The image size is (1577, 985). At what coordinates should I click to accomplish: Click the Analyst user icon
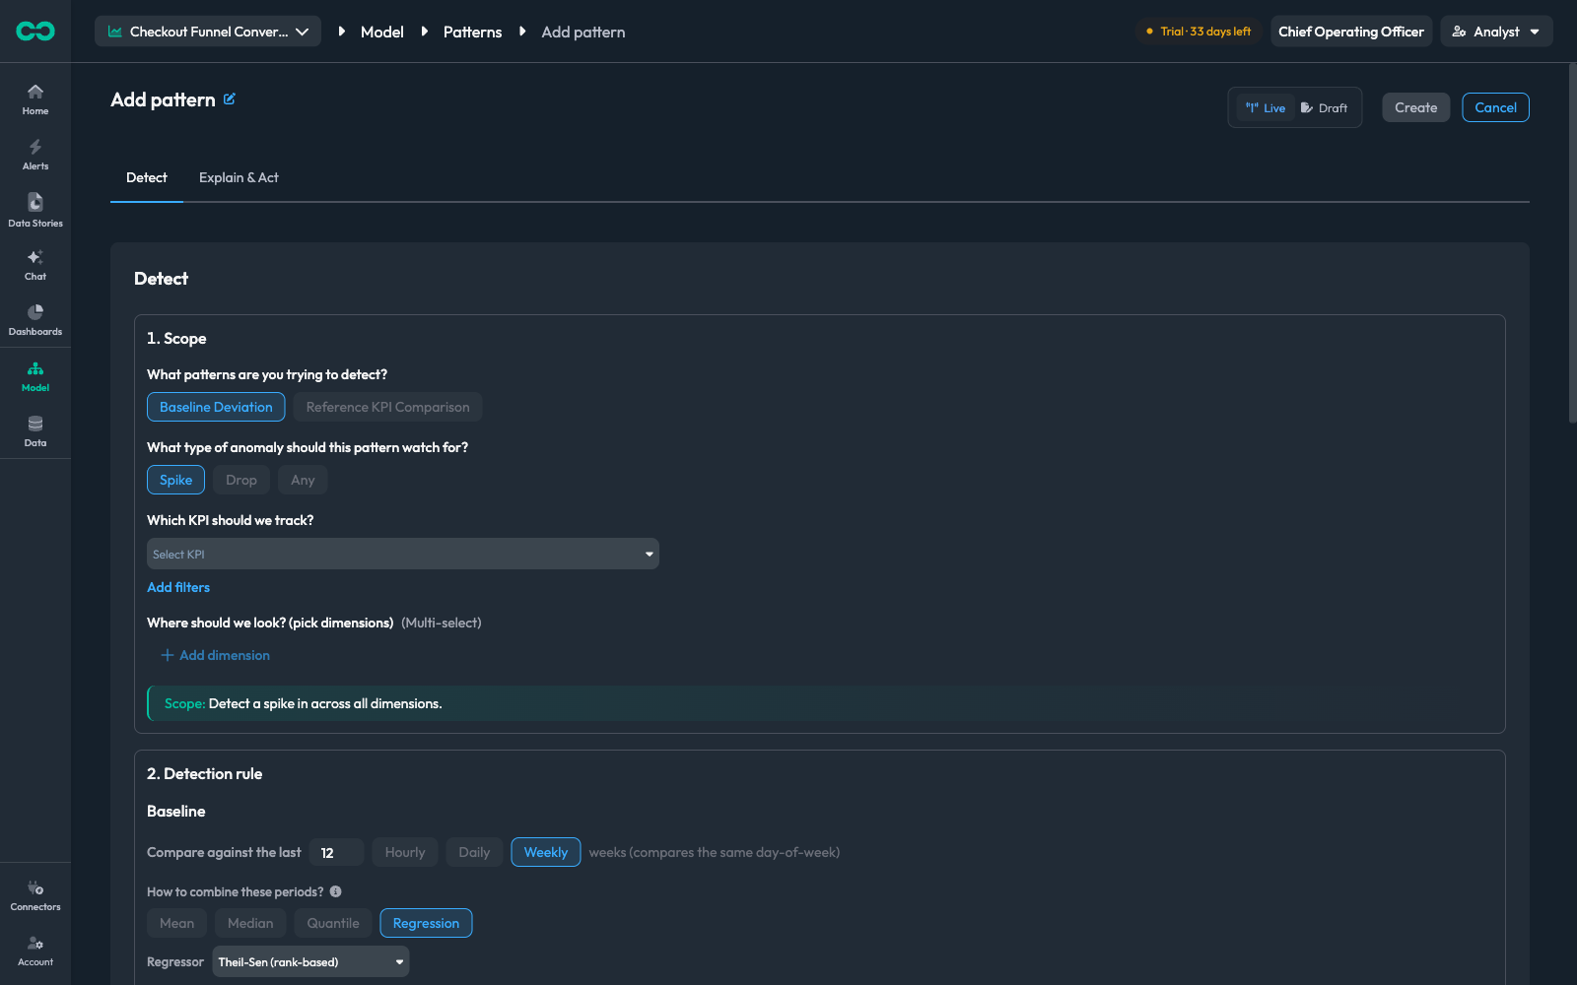point(1460,32)
